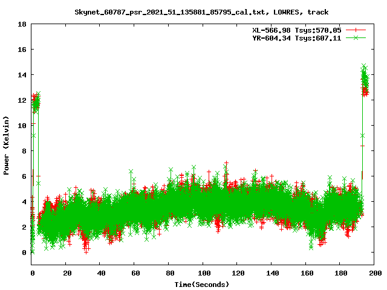Click the red plus legend marker for XL
This screenshot has width=387, height=290.
coord(356,30)
